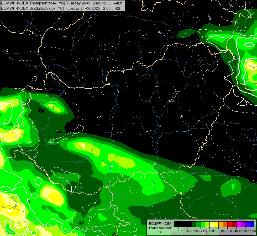Click the BestLiftedIndex title line at top
The image size is (257, 236).
click(62, 8)
